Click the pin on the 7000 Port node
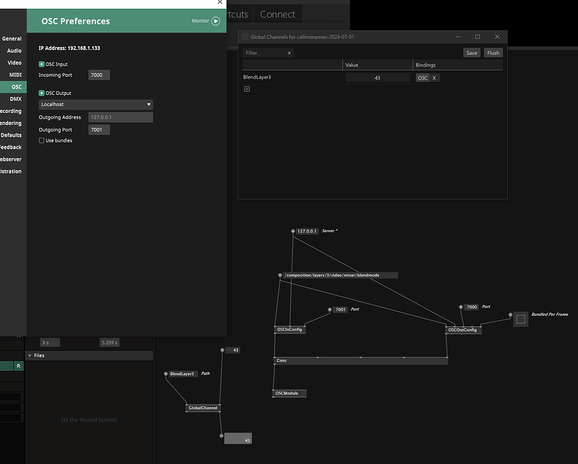 coord(461,306)
